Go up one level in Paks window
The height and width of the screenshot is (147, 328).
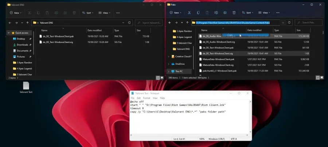(x=187, y=23)
